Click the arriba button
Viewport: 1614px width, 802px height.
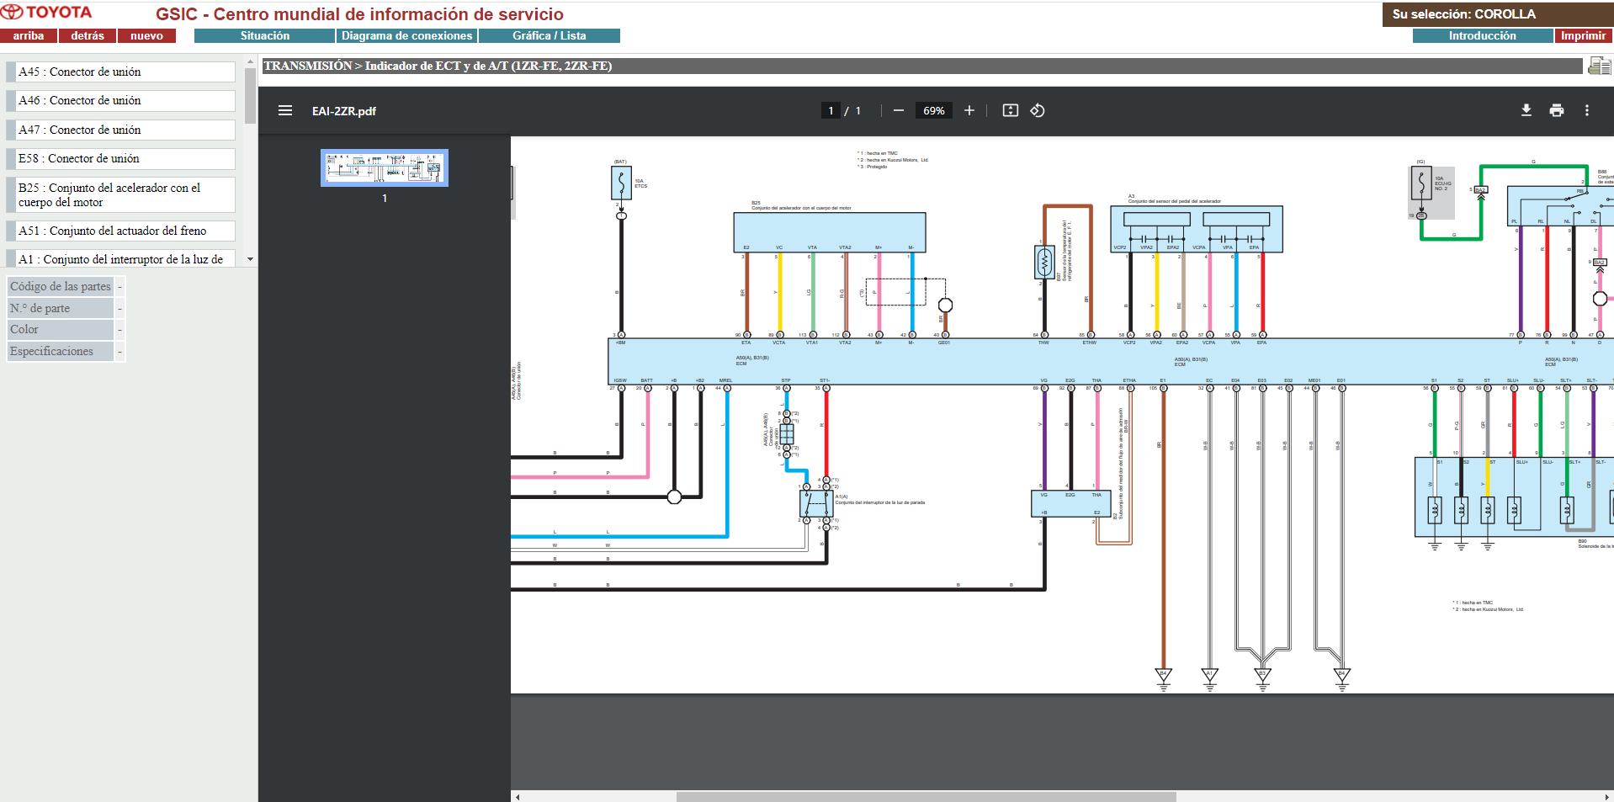[x=29, y=35]
